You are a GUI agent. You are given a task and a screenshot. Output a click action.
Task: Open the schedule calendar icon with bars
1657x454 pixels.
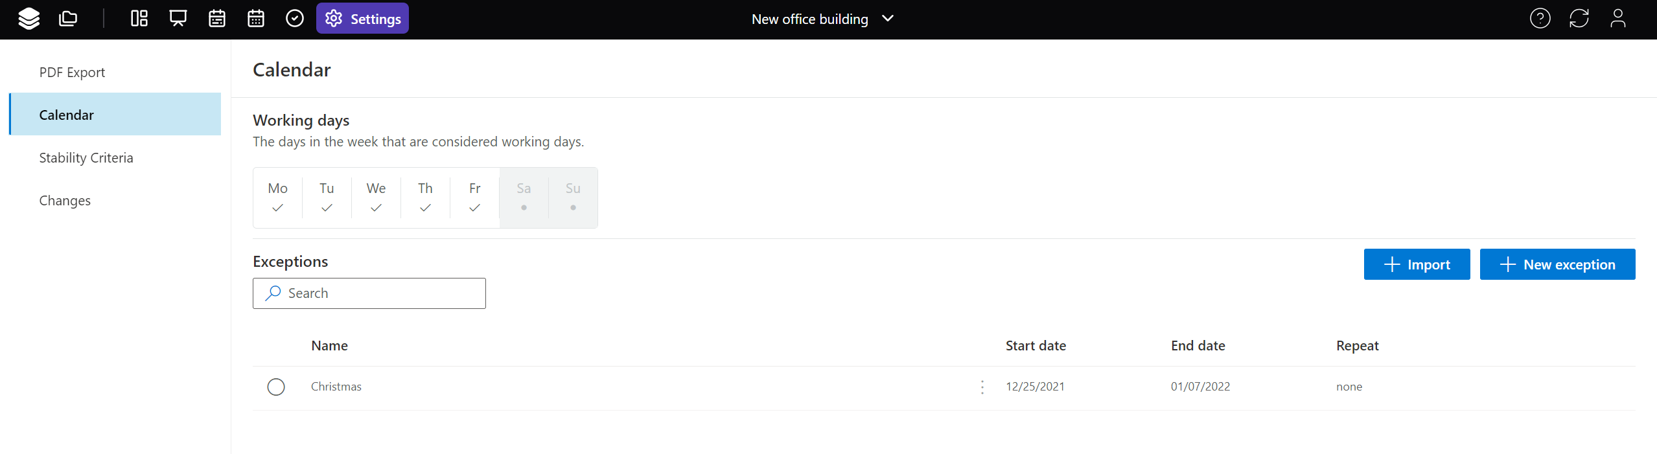[217, 19]
